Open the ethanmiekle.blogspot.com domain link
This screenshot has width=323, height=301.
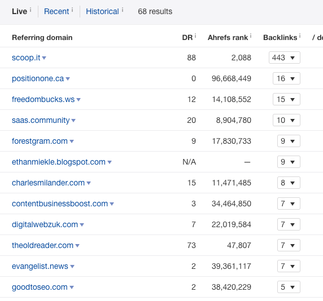pyautogui.click(x=59, y=162)
